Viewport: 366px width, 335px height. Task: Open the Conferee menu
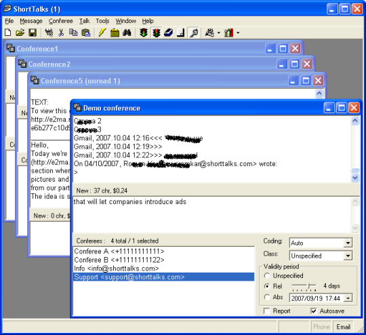coord(61,21)
